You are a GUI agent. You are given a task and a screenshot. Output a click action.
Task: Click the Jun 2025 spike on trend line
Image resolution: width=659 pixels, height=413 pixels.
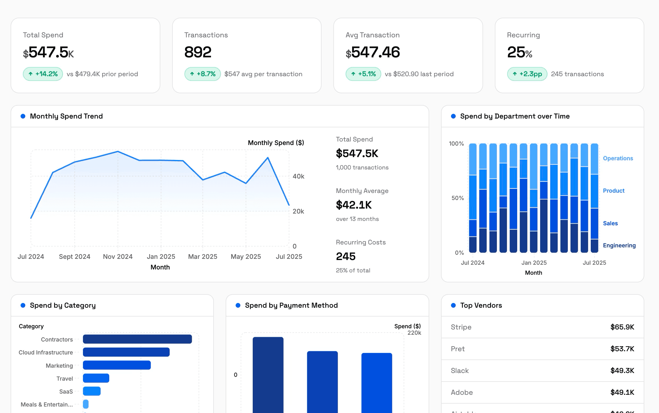pyautogui.click(x=268, y=158)
